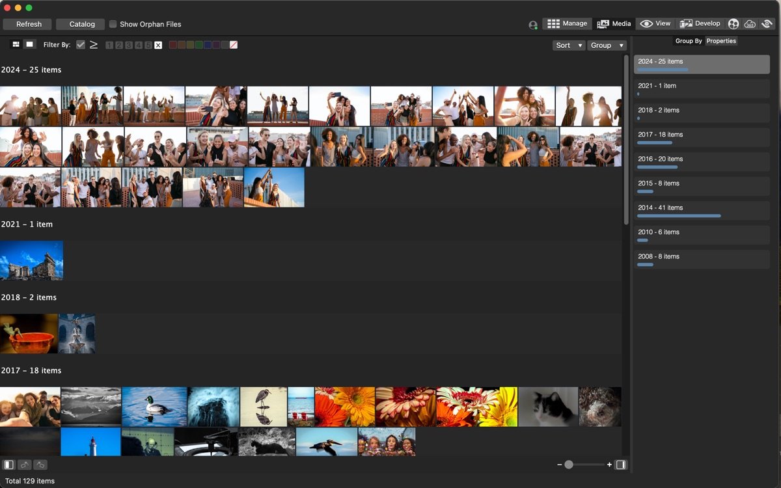Select the eye/quick view icon at top right
This screenshot has width=781, height=488.
point(768,24)
